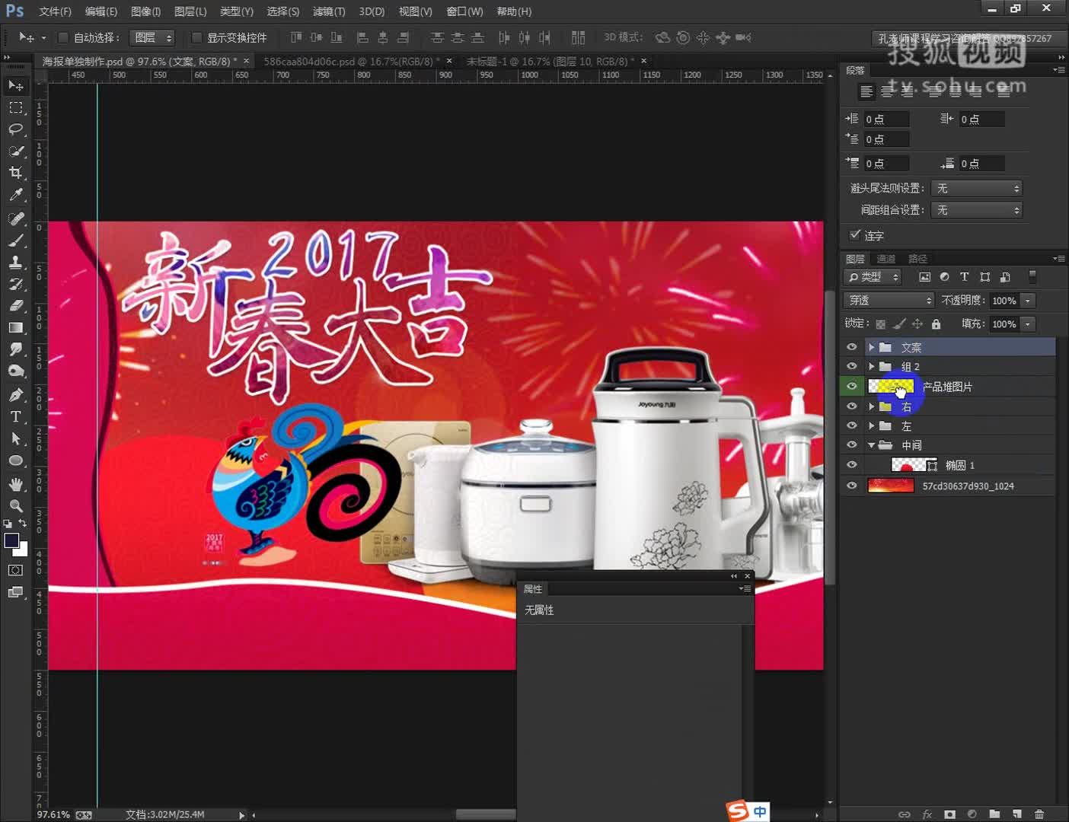Collapse the 中间 group
The image size is (1069, 822).
[871, 445]
